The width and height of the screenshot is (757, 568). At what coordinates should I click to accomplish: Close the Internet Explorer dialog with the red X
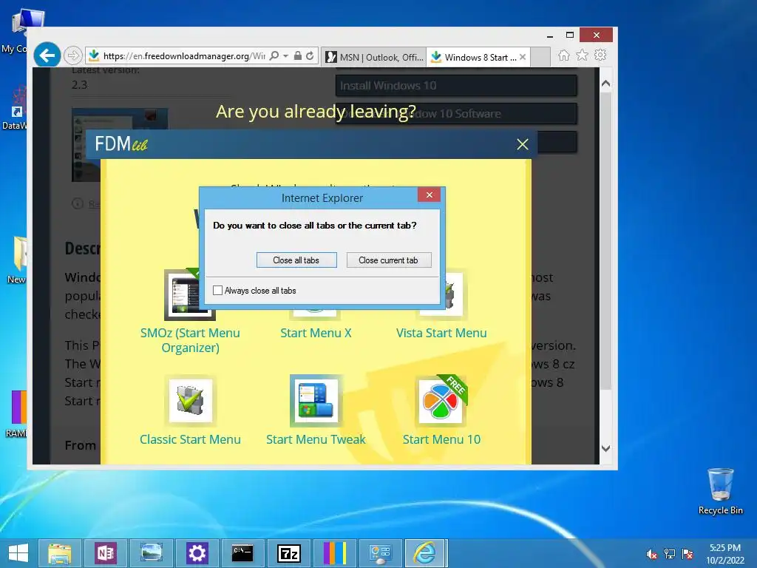tap(430, 195)
